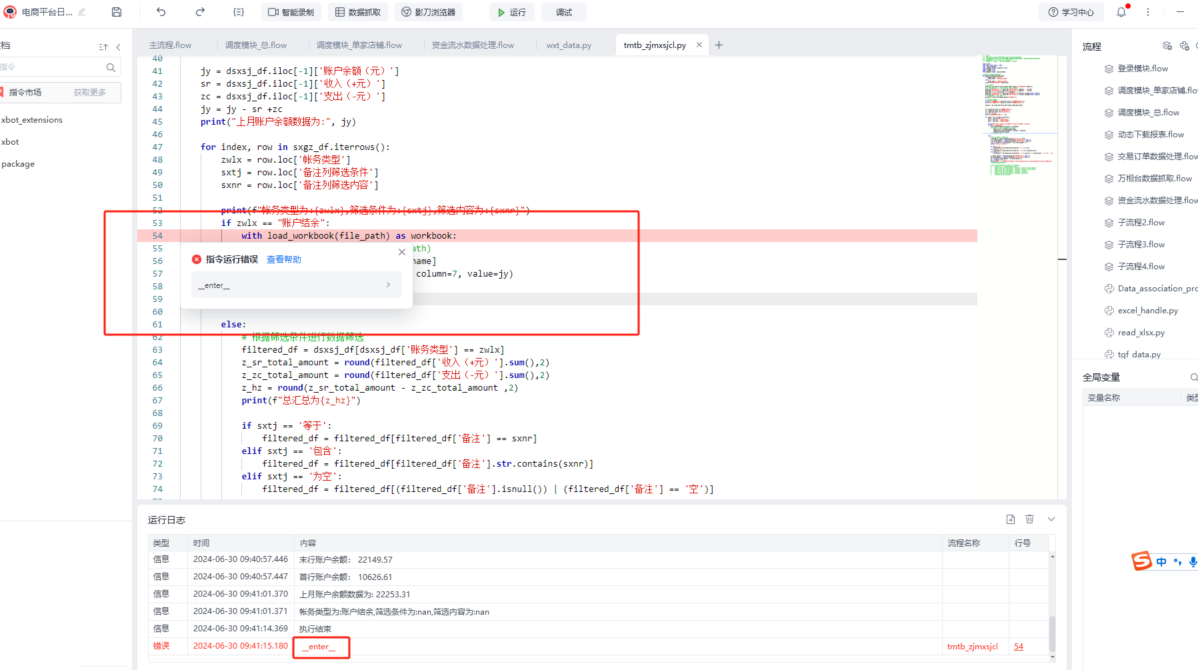Click the search icon in command box
Viewport: 1198px width, 670px height.
pos(111,67)
